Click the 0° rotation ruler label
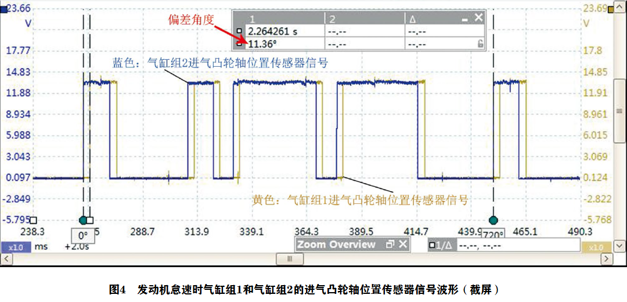The image size is (627, 302). (x=83, y=236)
